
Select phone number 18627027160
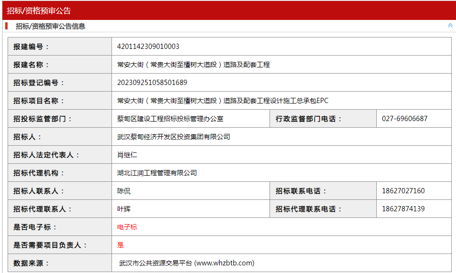pos(403,191)
